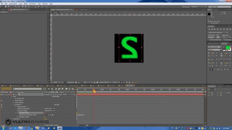Expand the Path Options group
The image size is (232, 130).
[14, 100]
